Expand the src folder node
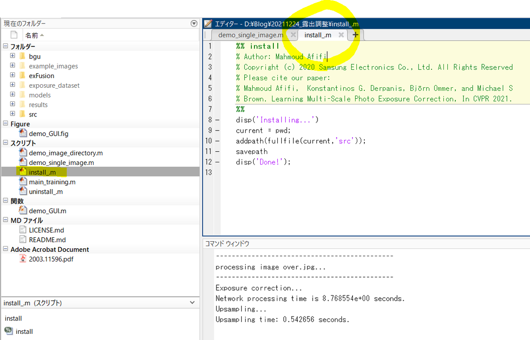The image size is (530, 340). [x=12, y=114]
